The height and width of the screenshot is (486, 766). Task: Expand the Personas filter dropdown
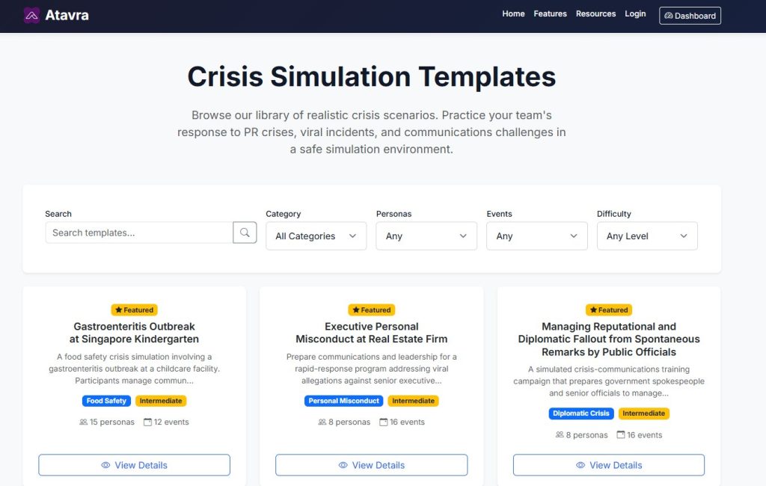(x=426, y=236)
